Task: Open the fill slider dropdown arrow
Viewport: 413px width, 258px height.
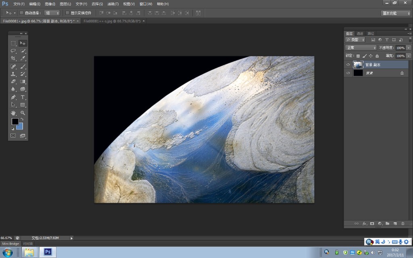Action: pyautogui.click(x=409, y=56)
